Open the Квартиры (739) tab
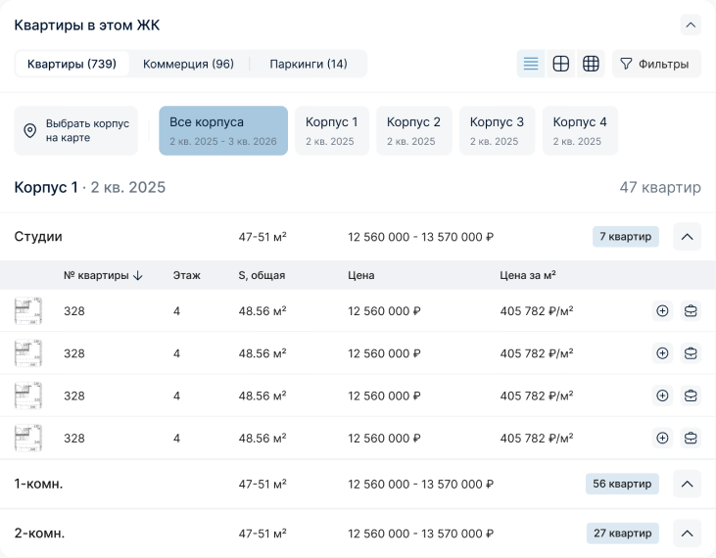The width and height of the screenshot is (716, 558). point(72,64)
